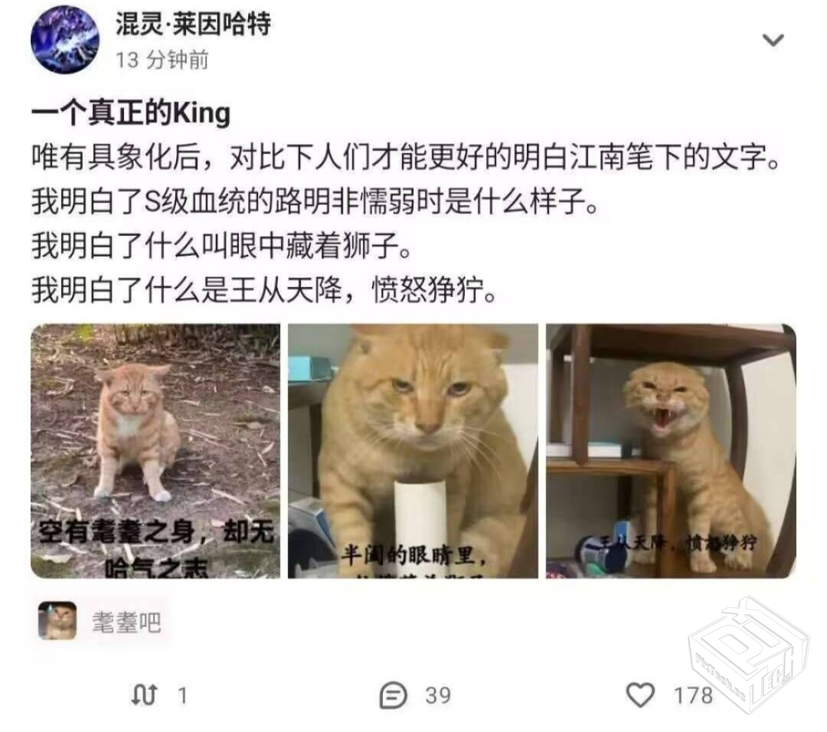Open the post title 一个真正的King

(x=131, y=113)
